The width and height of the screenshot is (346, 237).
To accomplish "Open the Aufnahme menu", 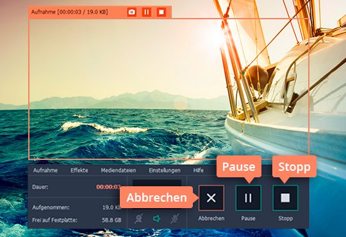I will tap(45, 170).
